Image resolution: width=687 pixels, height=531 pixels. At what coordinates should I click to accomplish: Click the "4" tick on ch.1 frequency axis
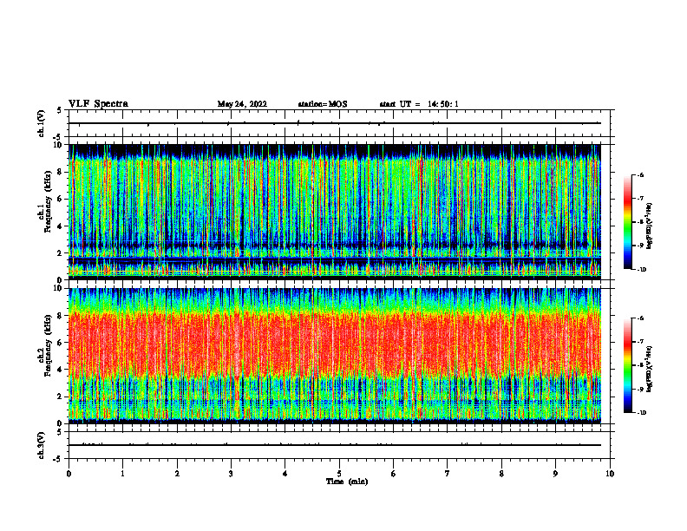point(62,226)
